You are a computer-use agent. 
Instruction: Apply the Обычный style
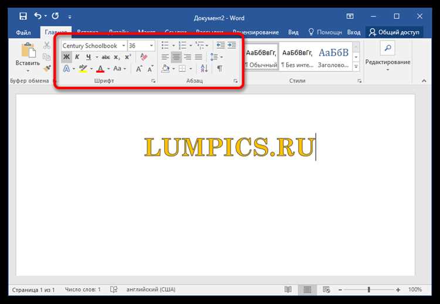coord(261,58)
